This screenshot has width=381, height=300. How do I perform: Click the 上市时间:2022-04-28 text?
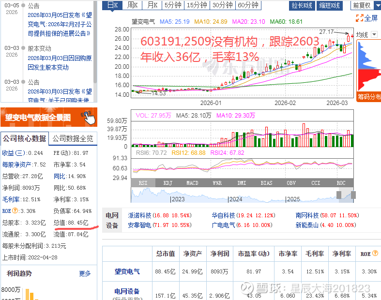30,257
